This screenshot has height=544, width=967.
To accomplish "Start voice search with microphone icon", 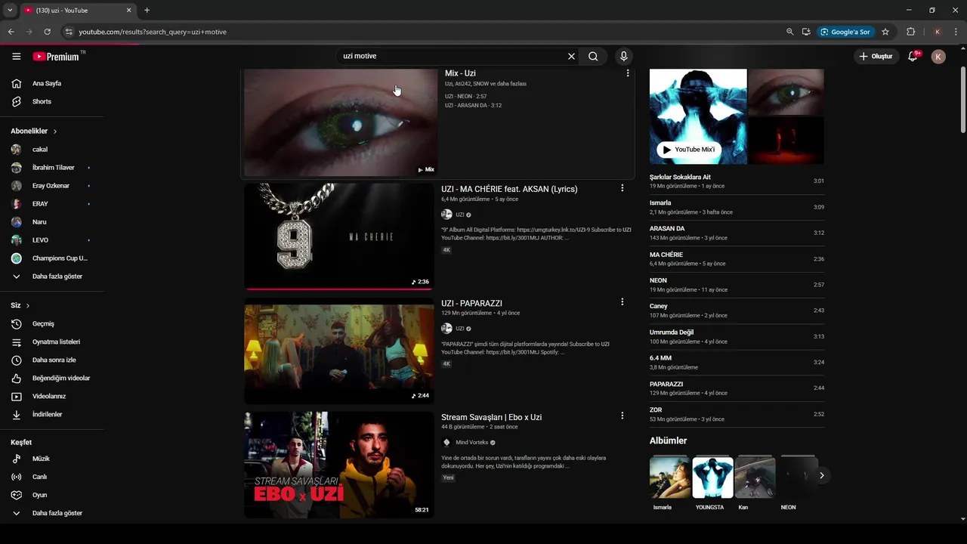I will click(623, 56).
